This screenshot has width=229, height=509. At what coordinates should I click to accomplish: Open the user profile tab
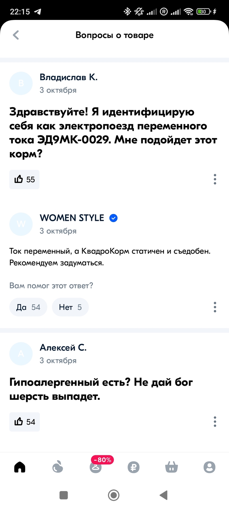(209, 468)
